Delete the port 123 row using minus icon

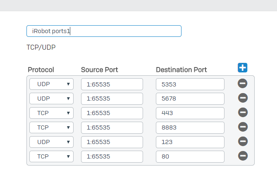243,142
